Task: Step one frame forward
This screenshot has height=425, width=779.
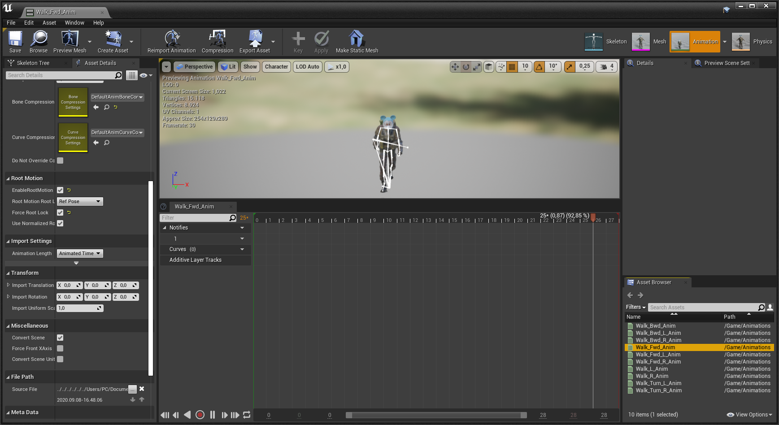Action: pyautogui.click(x=225, y=415)
